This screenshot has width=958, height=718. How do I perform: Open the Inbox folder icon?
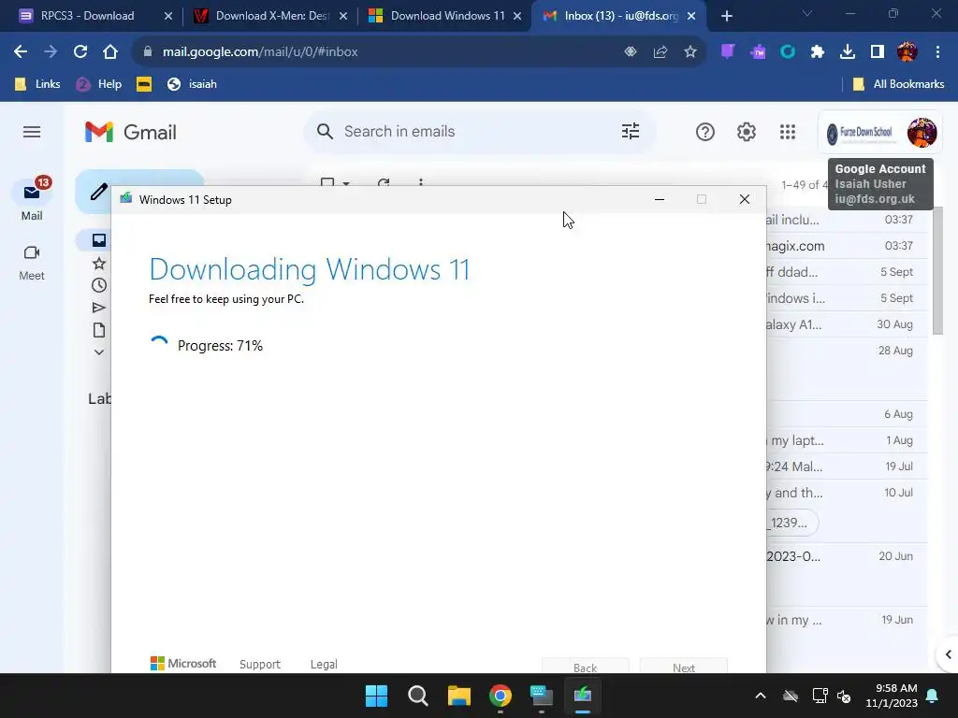99,240
